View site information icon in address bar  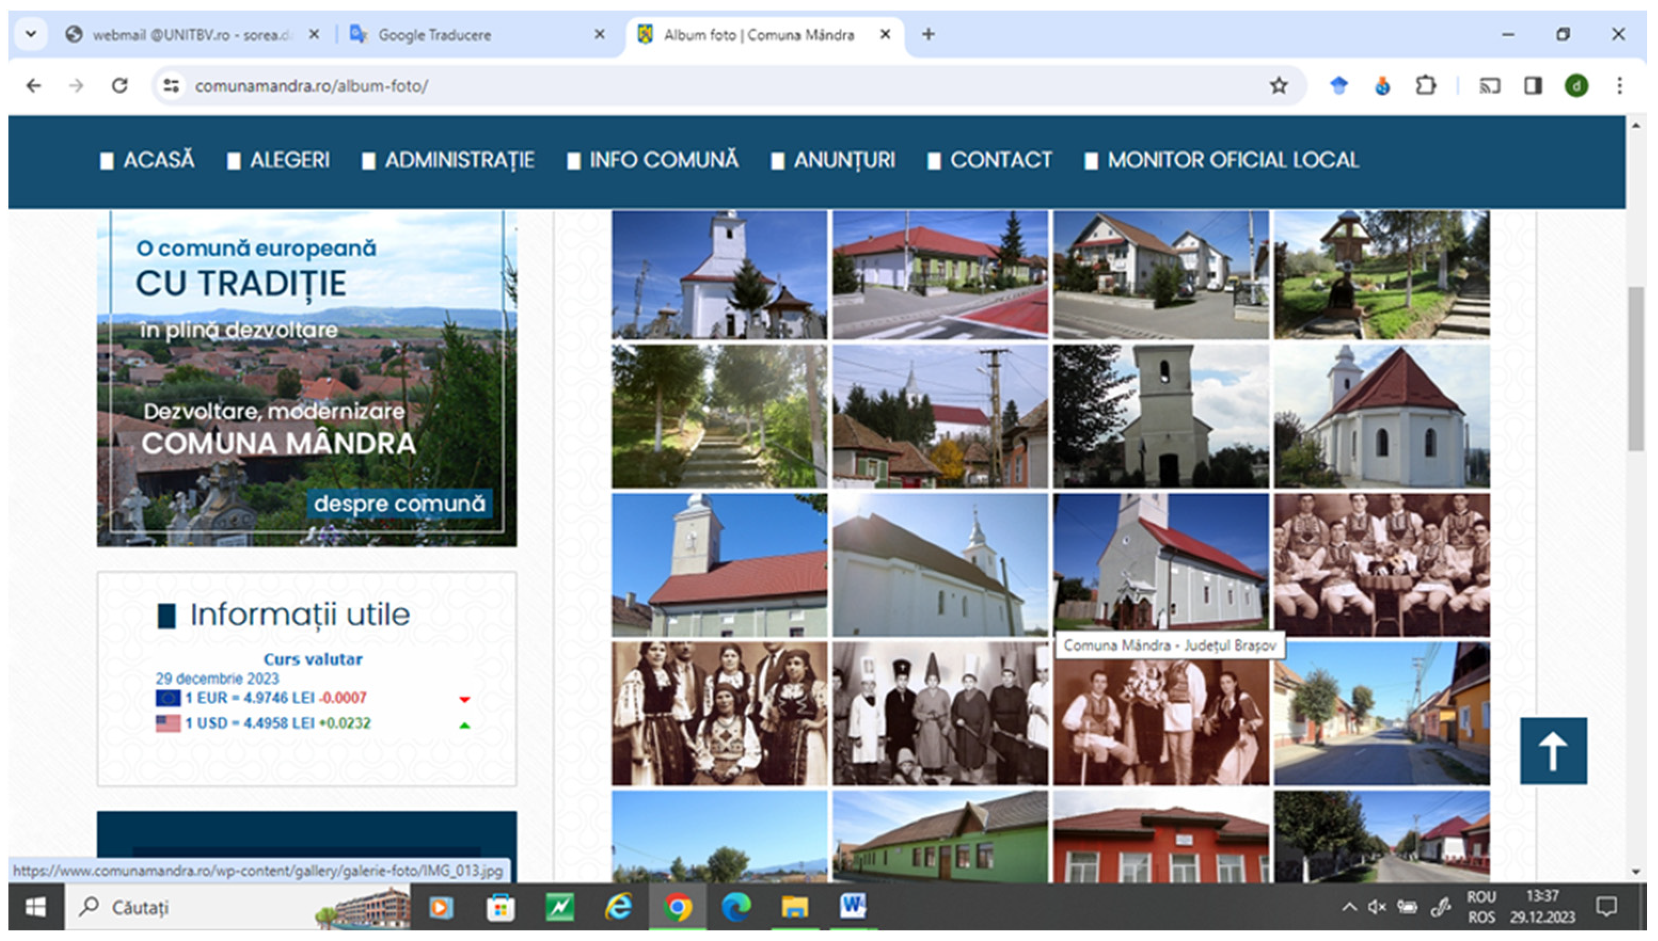pos(171,86)
